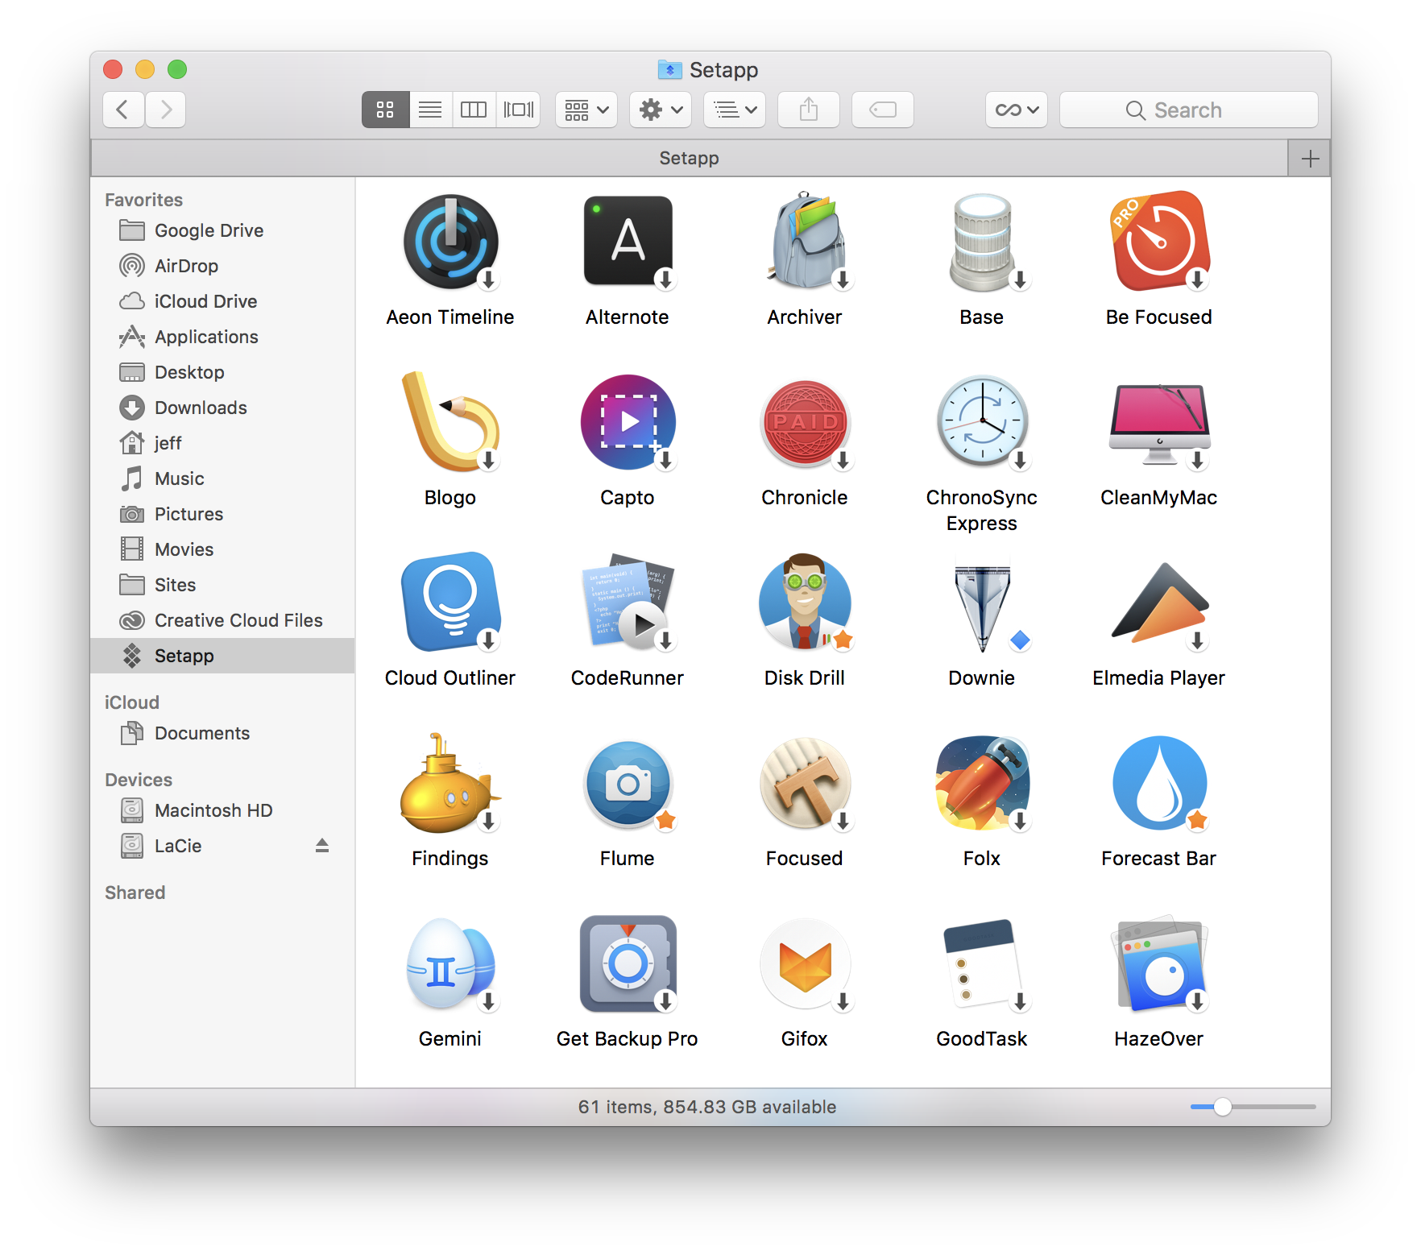Switch to column view mode
1421x1255 pixels.
click(x=474, y=110)
